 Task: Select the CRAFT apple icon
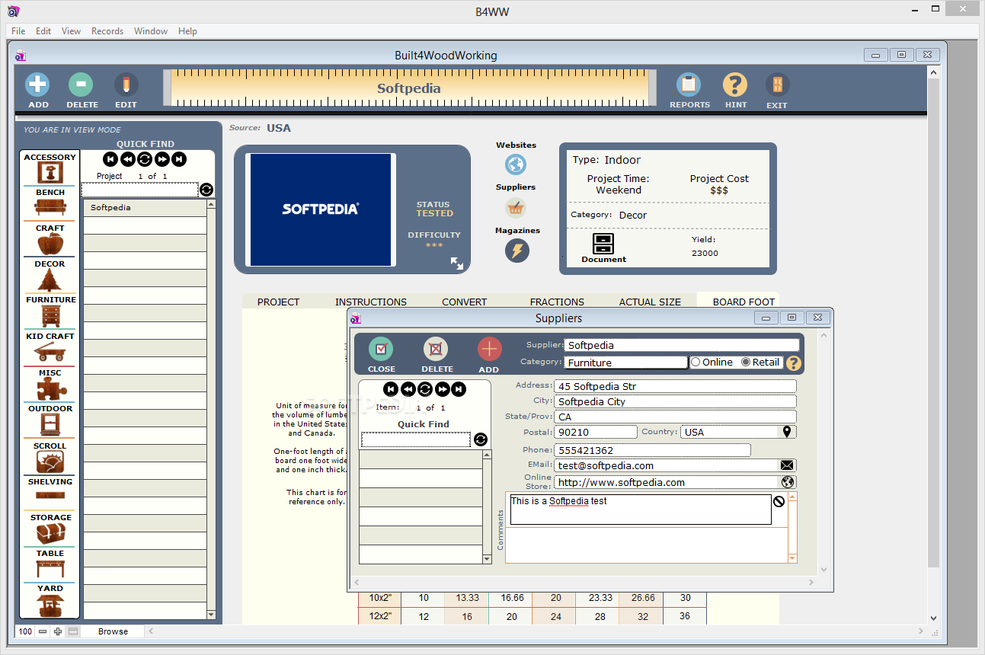50,244
